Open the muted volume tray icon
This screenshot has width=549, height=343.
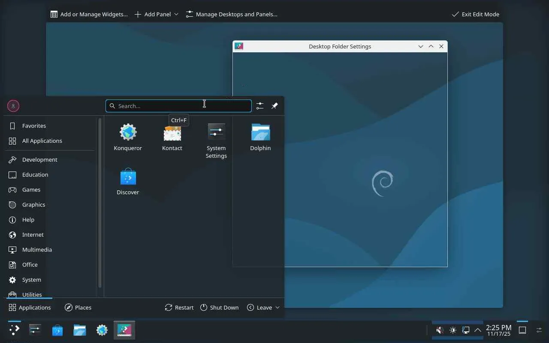click(x=440, y=330)
